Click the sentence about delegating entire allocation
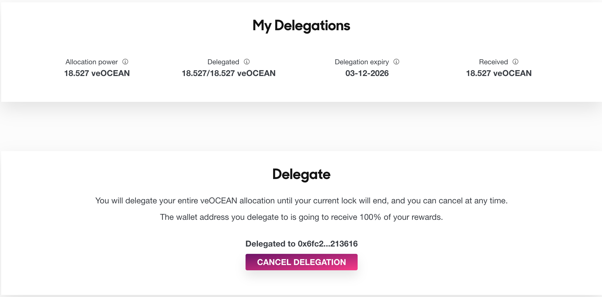Image resolution: width=602 pixels, height=297 pixels. point(301,201)
